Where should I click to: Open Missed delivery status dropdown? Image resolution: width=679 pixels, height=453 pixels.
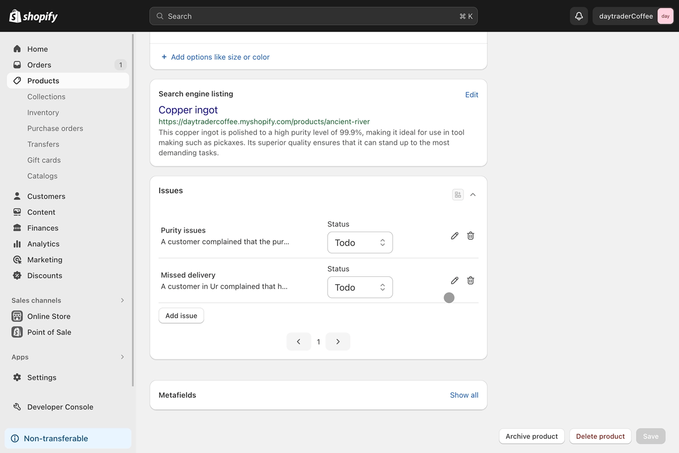(x=360, y=287)
